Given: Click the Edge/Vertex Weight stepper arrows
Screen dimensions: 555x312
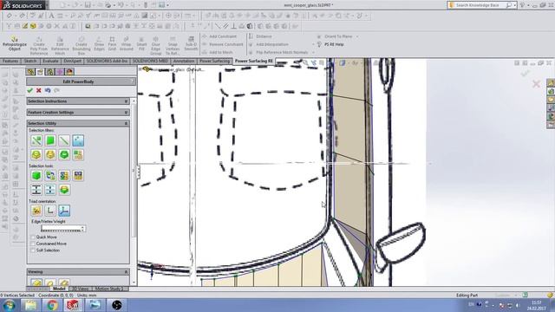Looking at the screenshot, I should pos(83,229).
